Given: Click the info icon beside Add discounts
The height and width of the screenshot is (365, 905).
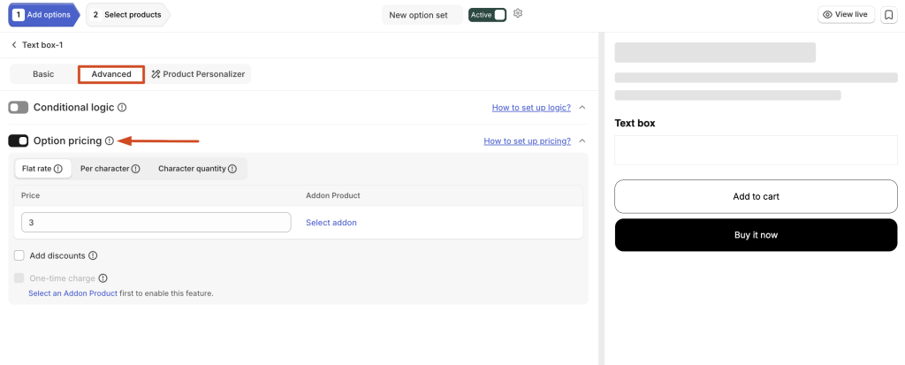Looking at the screenshot, I should tap(92, 255).
